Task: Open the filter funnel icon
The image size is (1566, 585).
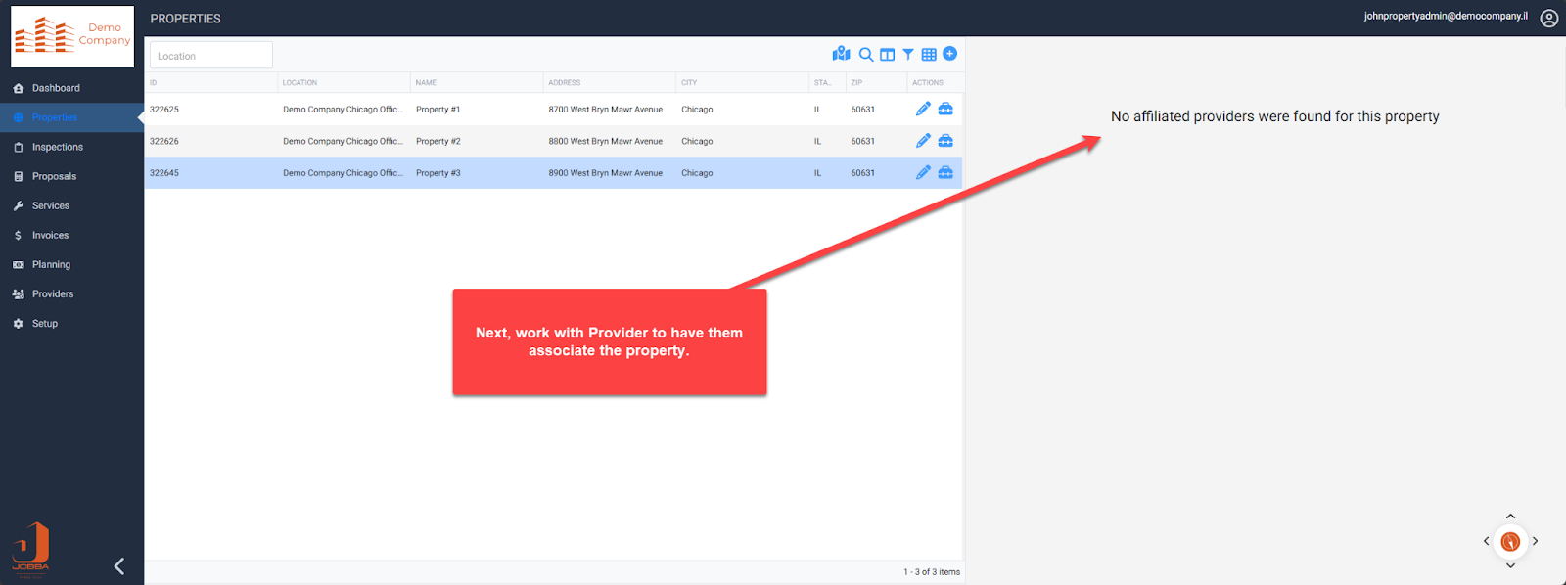Action: click(908, 55)
